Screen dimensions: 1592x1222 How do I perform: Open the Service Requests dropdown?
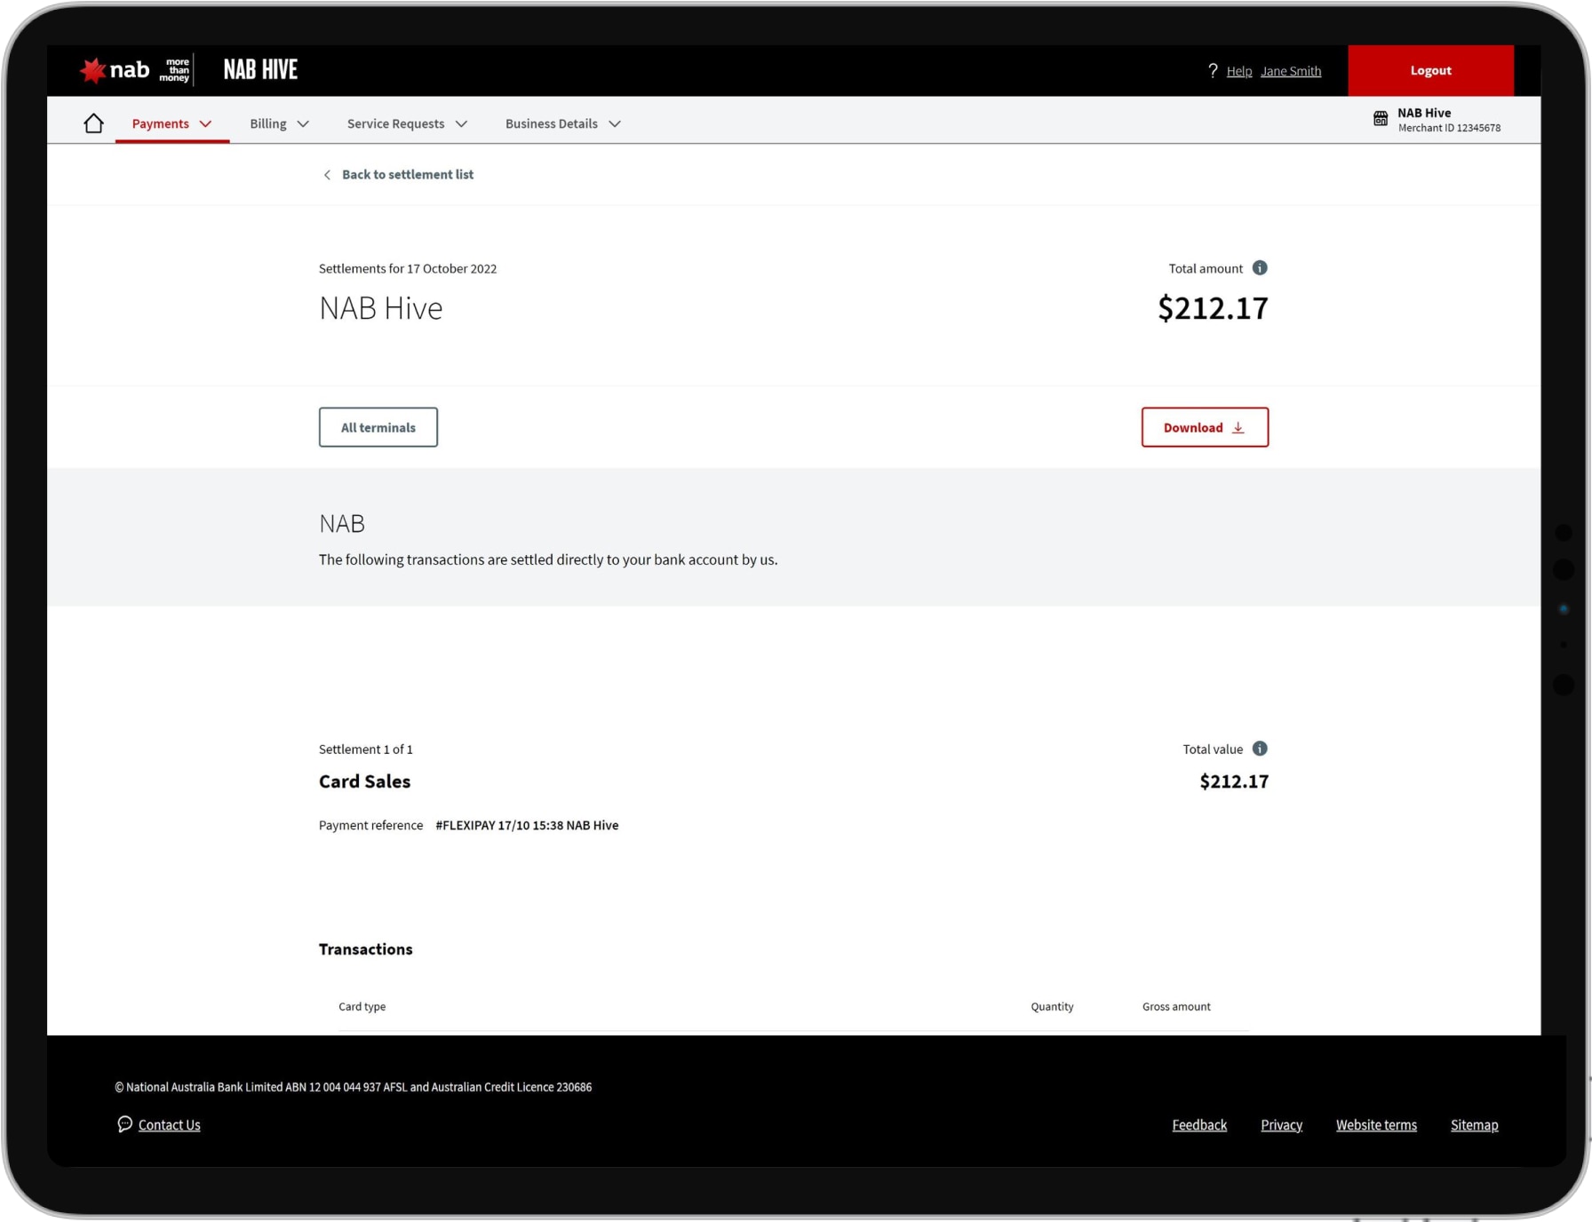(407, 123)
